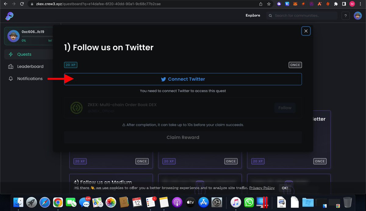
Task: Open Launchpad from the dock
Action: (x=31, y=202)
